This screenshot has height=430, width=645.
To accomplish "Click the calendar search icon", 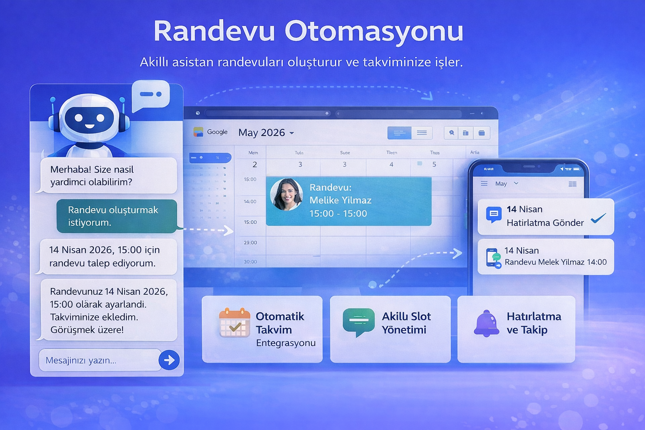I will click(451, 133).
